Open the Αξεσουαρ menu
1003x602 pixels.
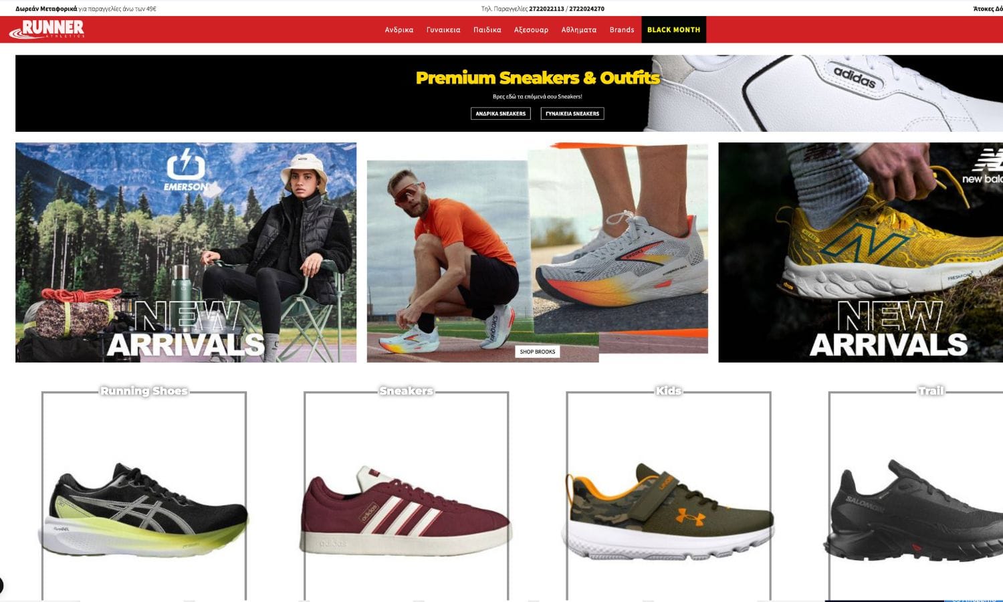531,29
